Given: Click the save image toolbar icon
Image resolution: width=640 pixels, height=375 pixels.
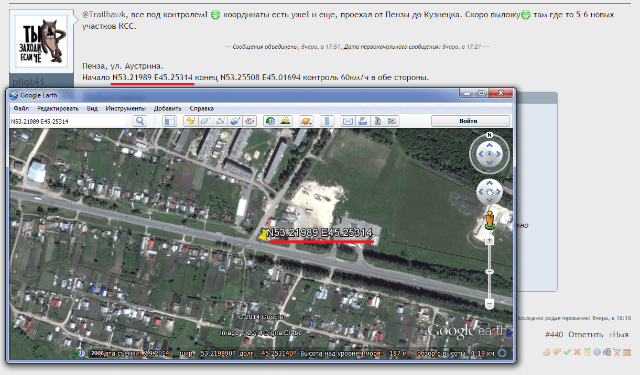Looking at the screenshot, I should click(377, 121).
